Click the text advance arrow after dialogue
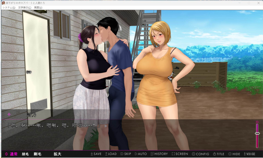The width and height of the screenshot is (263, 158). 106,126
